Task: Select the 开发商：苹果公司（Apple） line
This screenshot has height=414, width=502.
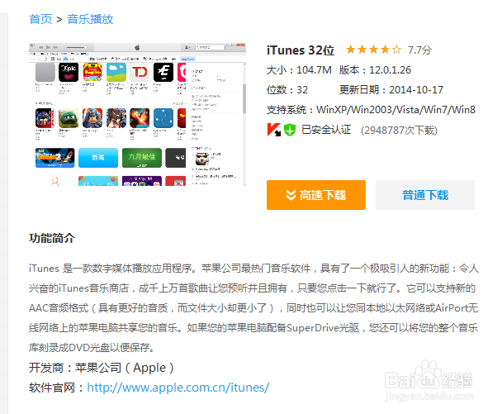Action: [102, 368]
